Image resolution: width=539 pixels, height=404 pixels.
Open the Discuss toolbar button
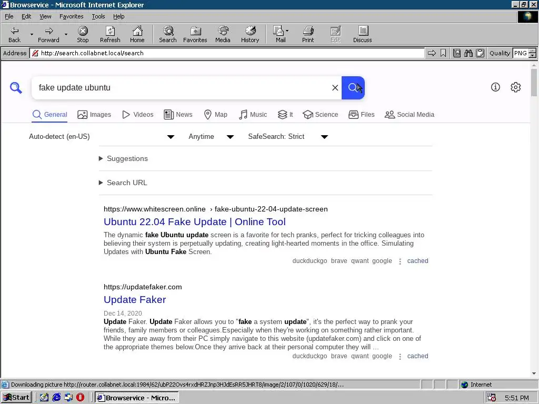point(362,34)
